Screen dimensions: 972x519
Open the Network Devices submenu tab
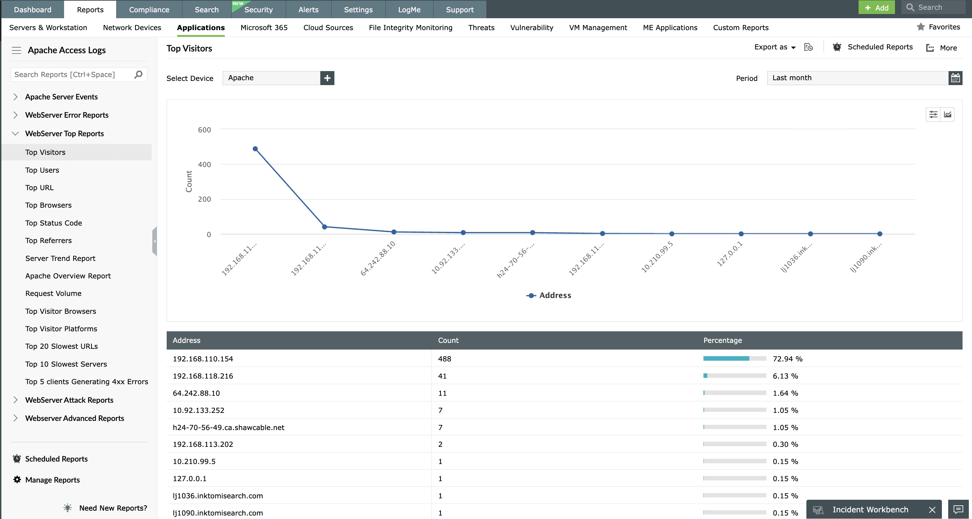(132, 28)
